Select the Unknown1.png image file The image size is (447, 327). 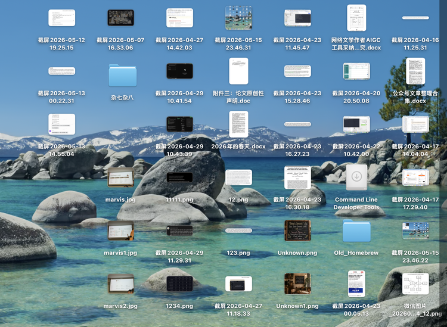click(x=297, y=284)
